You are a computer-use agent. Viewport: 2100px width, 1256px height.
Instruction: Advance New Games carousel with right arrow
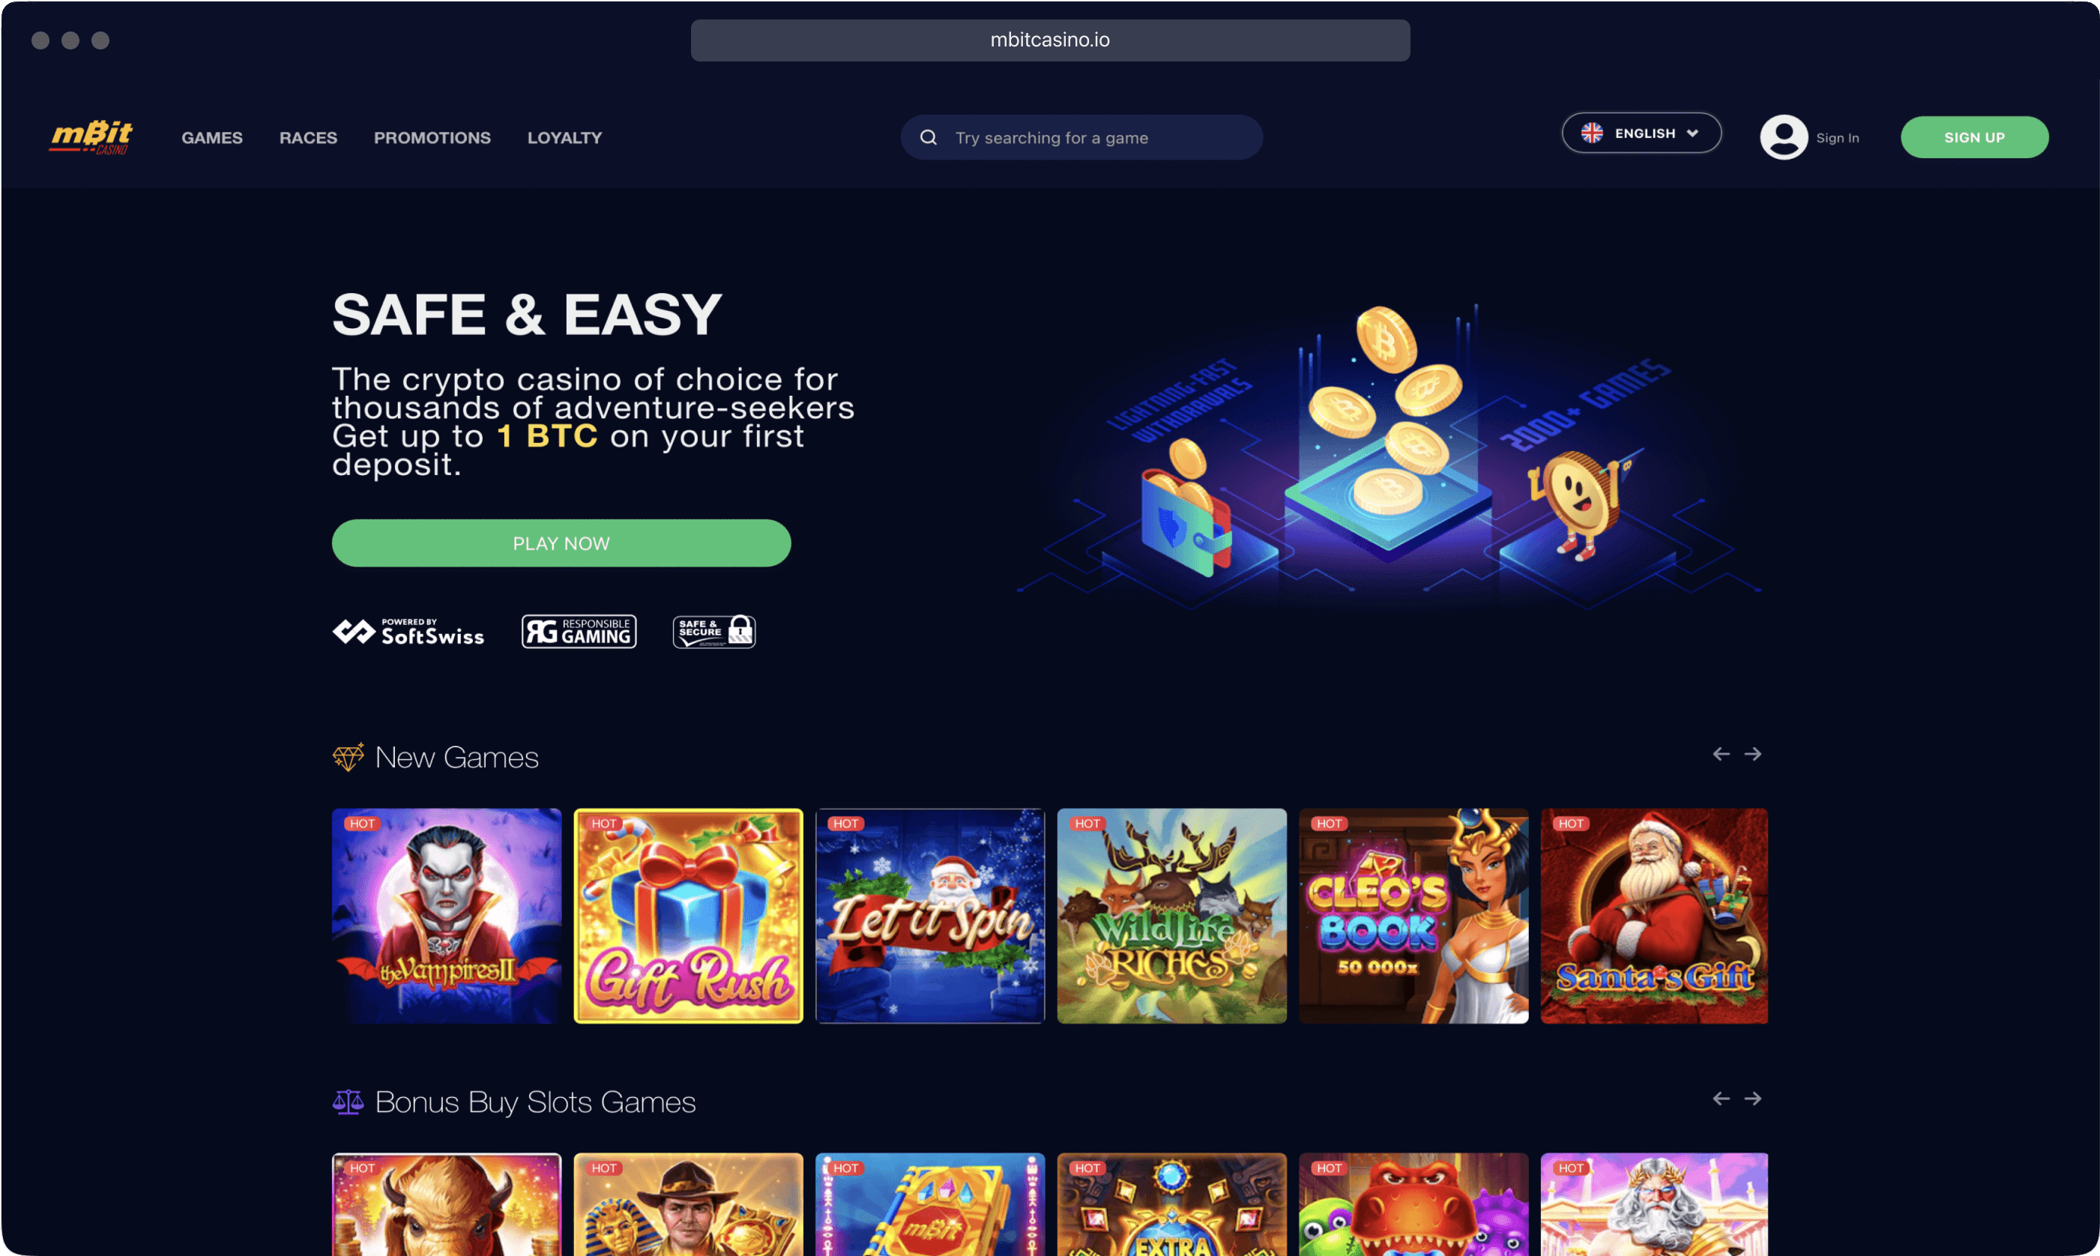pos(1753,753)
